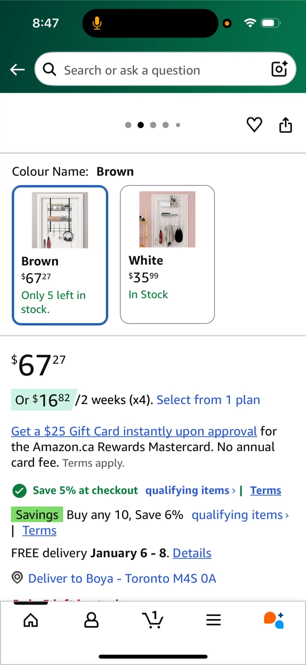Change delivery address Boya - Toronto
Viewport: 306px width, 665px height.
point(122,579)
